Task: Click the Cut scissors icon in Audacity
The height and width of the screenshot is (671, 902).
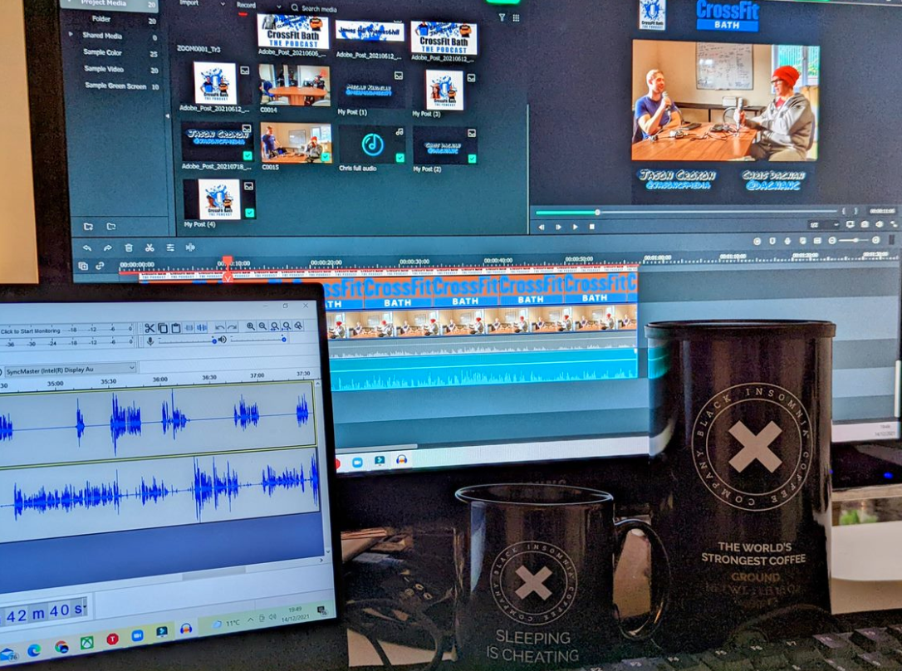Action: pos(150,328)
